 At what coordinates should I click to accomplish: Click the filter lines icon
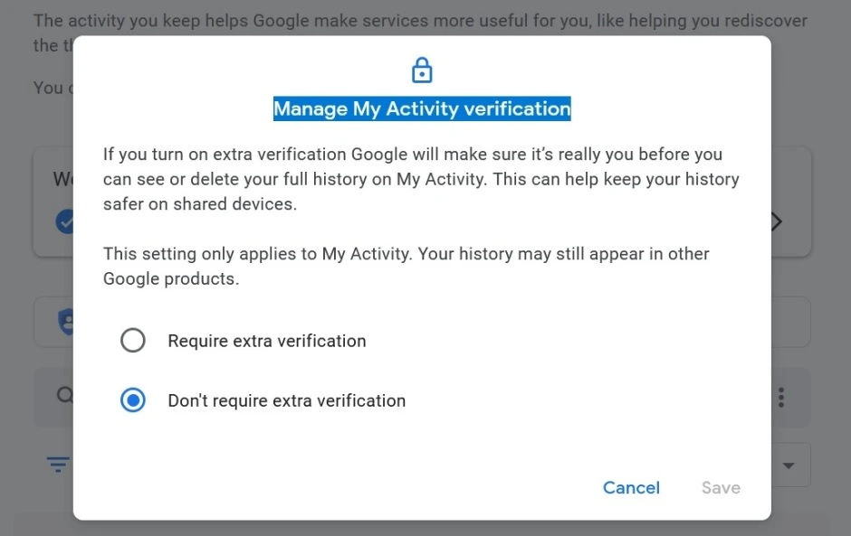[x=58, y=465]
